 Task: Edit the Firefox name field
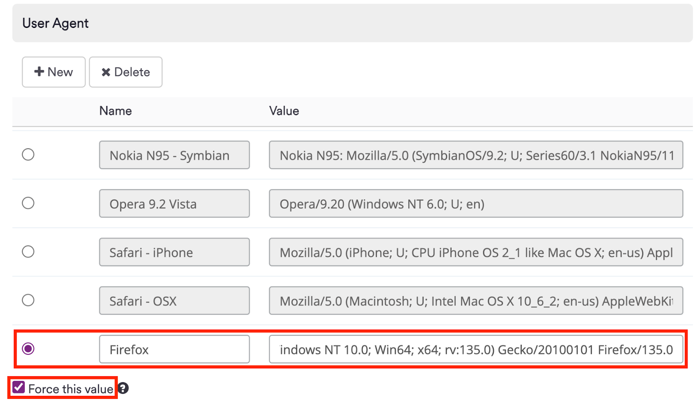coord(174,349)
